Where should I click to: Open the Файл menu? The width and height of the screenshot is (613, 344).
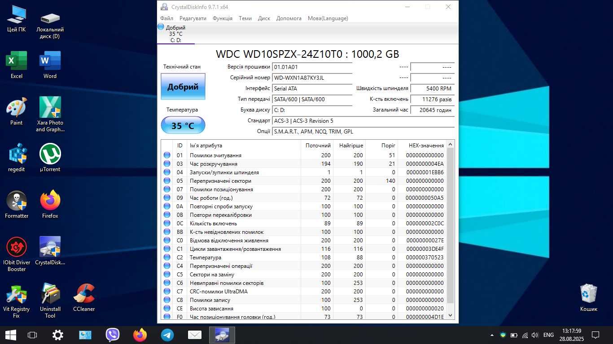tap(166, 18)
